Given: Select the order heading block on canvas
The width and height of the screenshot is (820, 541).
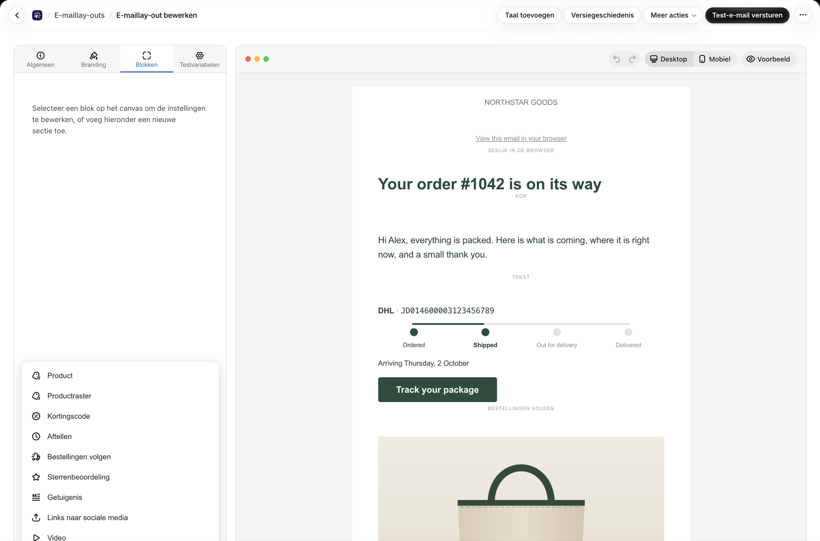Looking at the screenshot, I should coord(489,184).
